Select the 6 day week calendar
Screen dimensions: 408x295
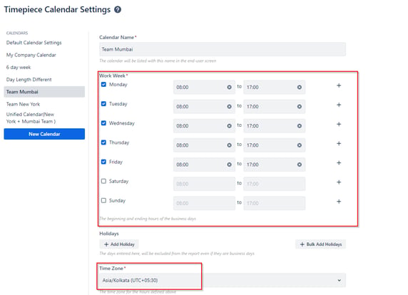coord(19,67)
